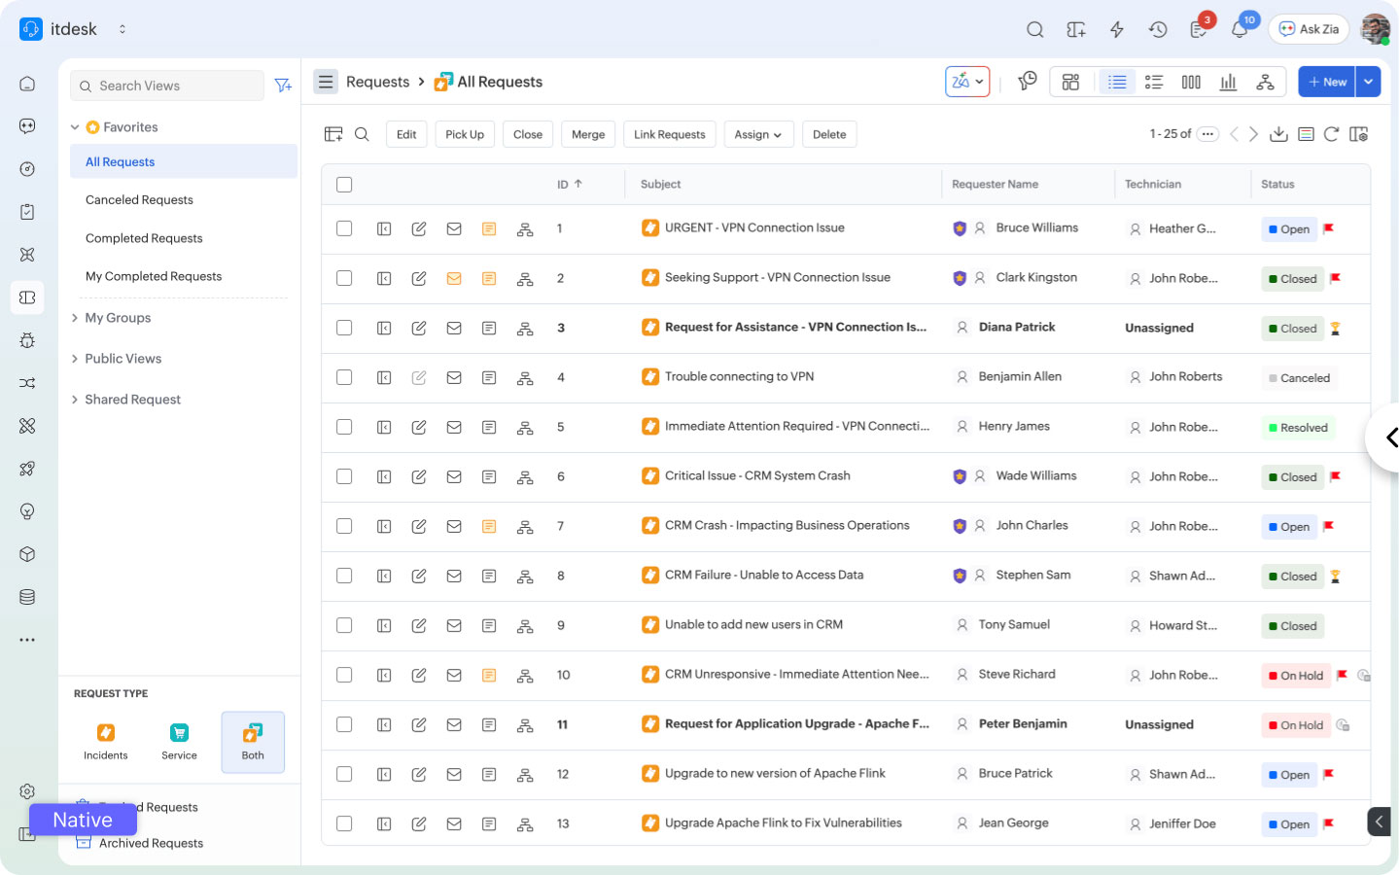This screenshot has height=875, width=1399.
Task: Click the search icon beside Edit
Action: [x=362, y=134]
